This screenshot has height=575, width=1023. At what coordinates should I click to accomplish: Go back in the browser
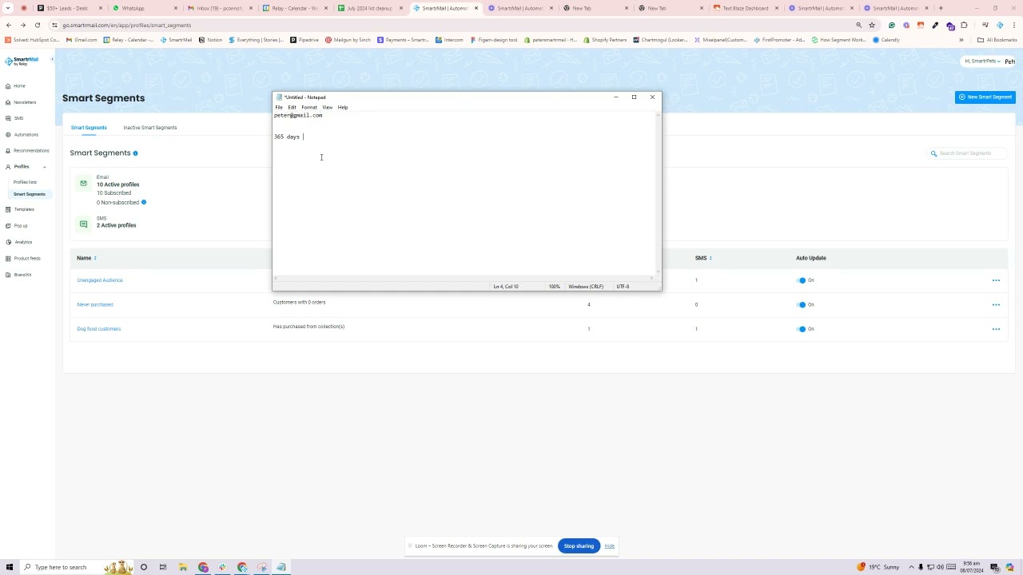pyautogui.click(x=9, y=26)
